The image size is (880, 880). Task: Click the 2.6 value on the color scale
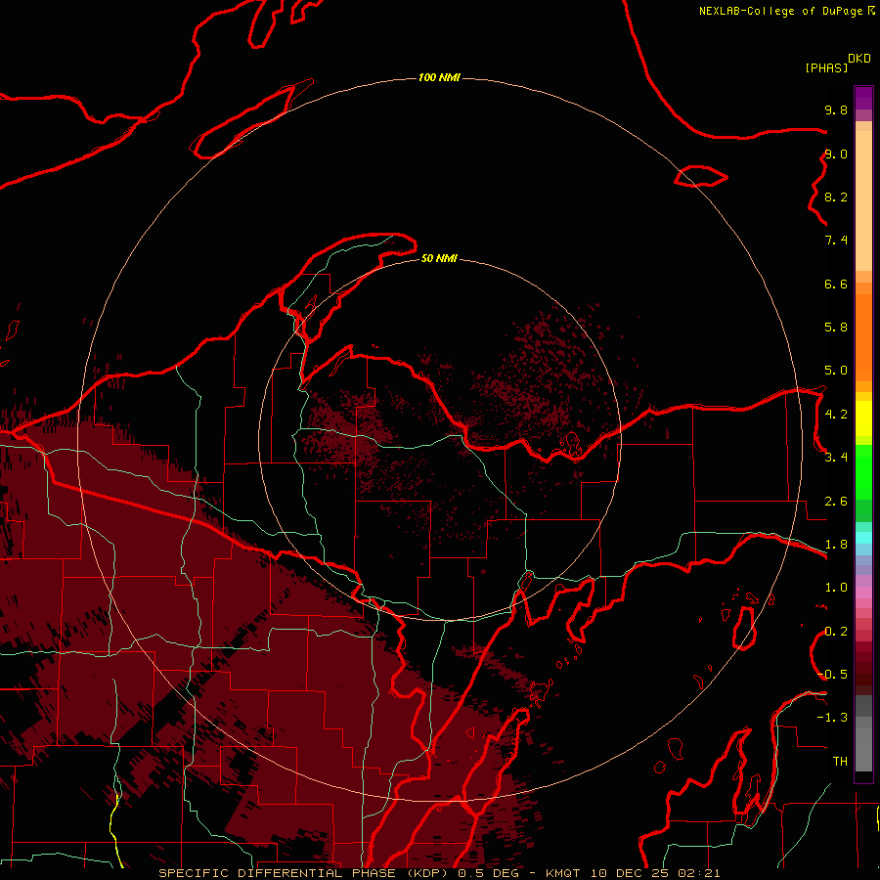pos(836,502)
